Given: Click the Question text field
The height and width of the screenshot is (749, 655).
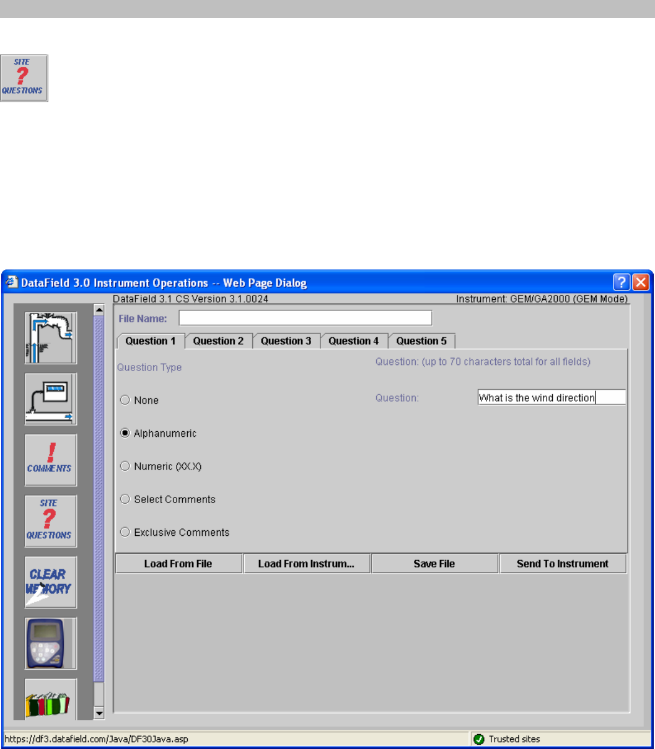Looking at the screenshot, I should [552, 398].
